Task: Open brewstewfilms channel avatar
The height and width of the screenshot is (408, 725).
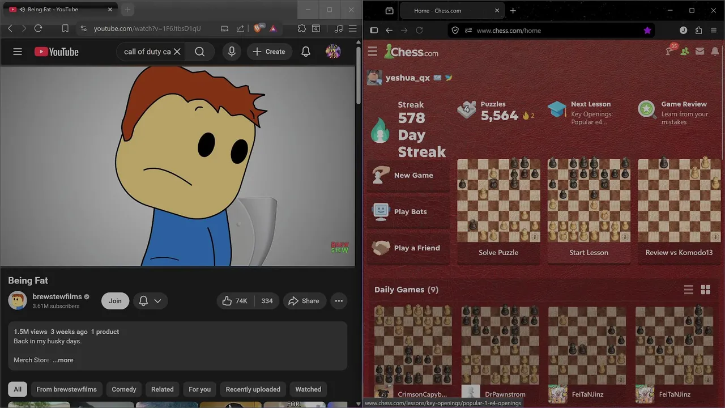Action: pos(18,301)
